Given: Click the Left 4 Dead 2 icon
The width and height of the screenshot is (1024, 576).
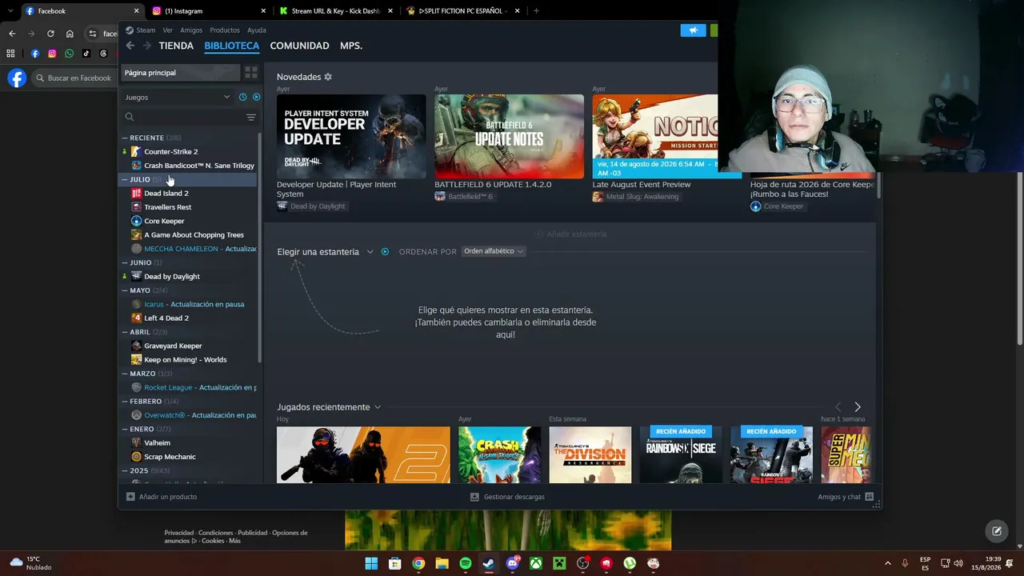Looking at the screenshot, I should tap(137, 318).
